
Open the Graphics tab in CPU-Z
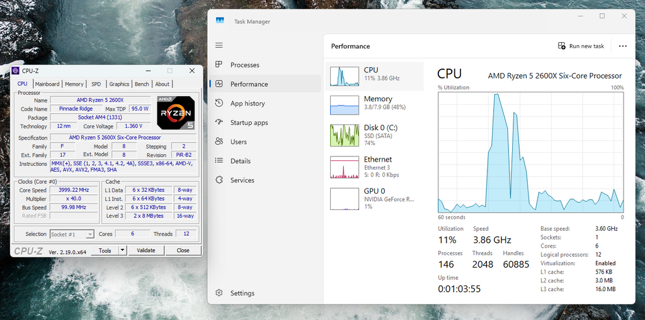[119, 84]
